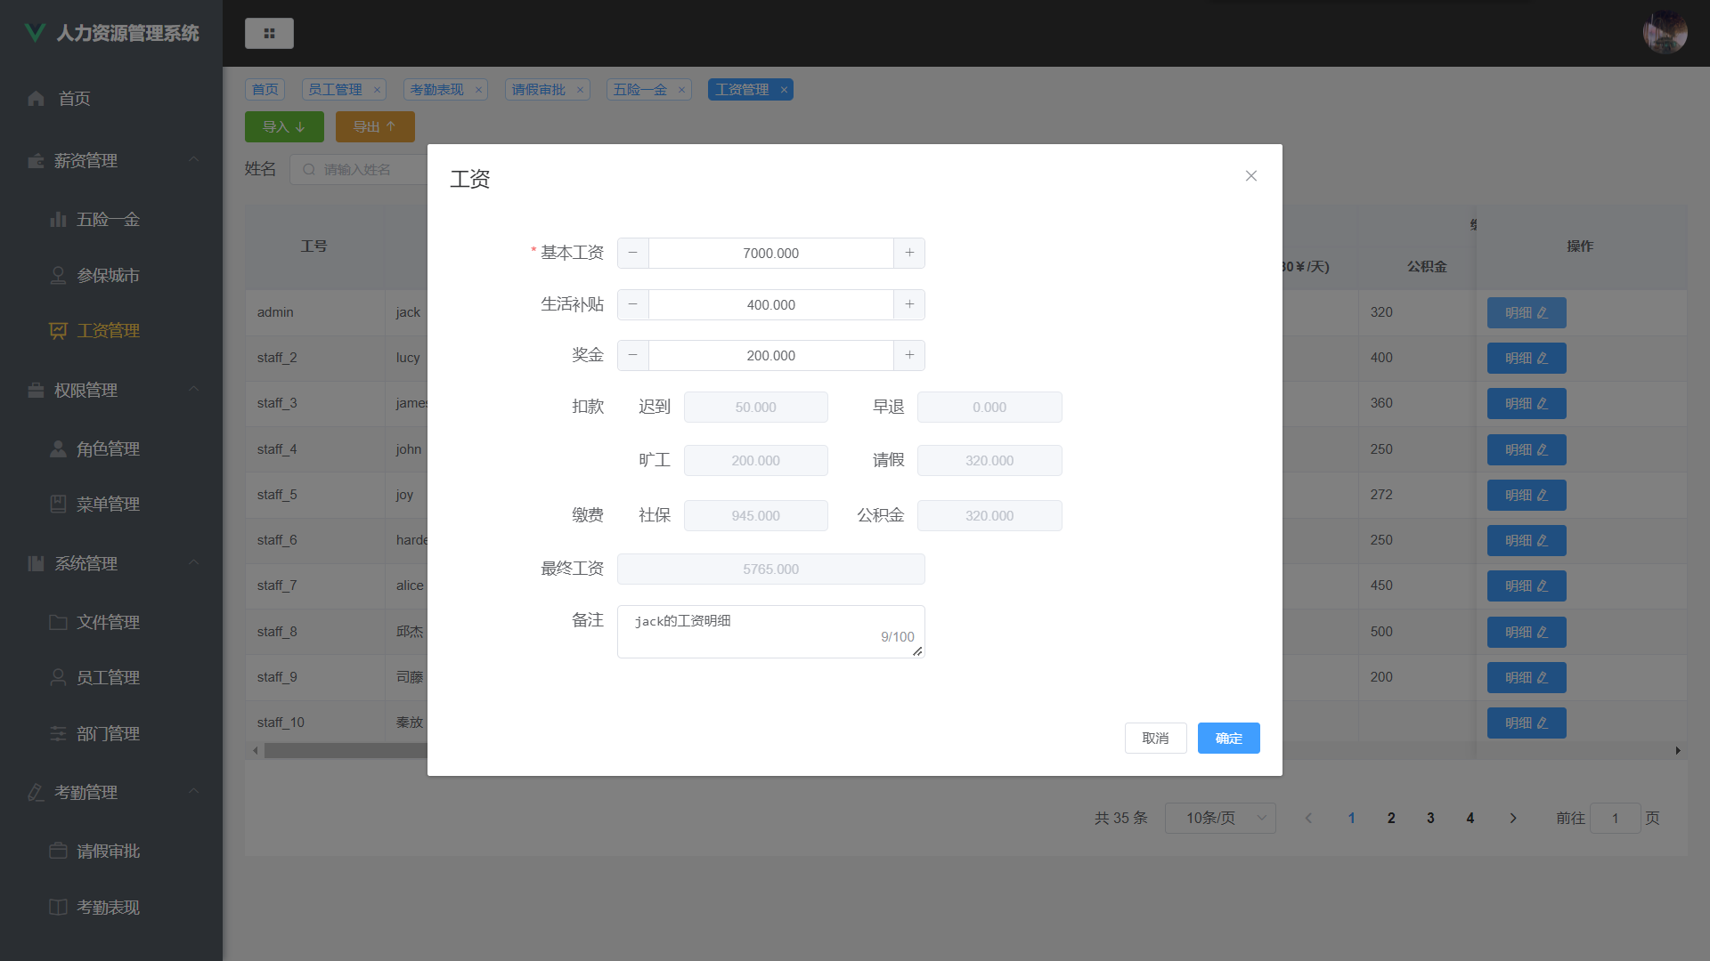
Task: Collapse the 薪资管理 menu section
Action: tap(194, 160)
